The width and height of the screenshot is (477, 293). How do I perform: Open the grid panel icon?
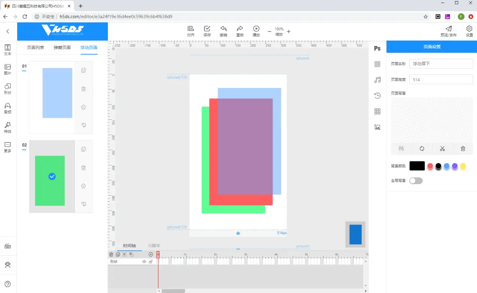coord(377,112)
